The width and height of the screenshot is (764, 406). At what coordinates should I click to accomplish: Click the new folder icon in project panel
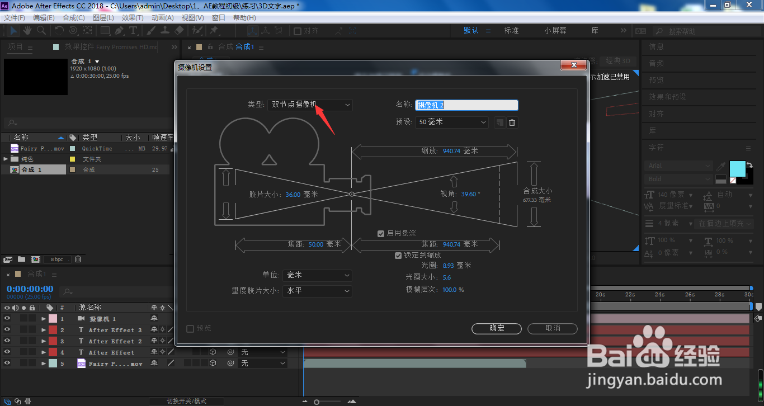(21, 259)
